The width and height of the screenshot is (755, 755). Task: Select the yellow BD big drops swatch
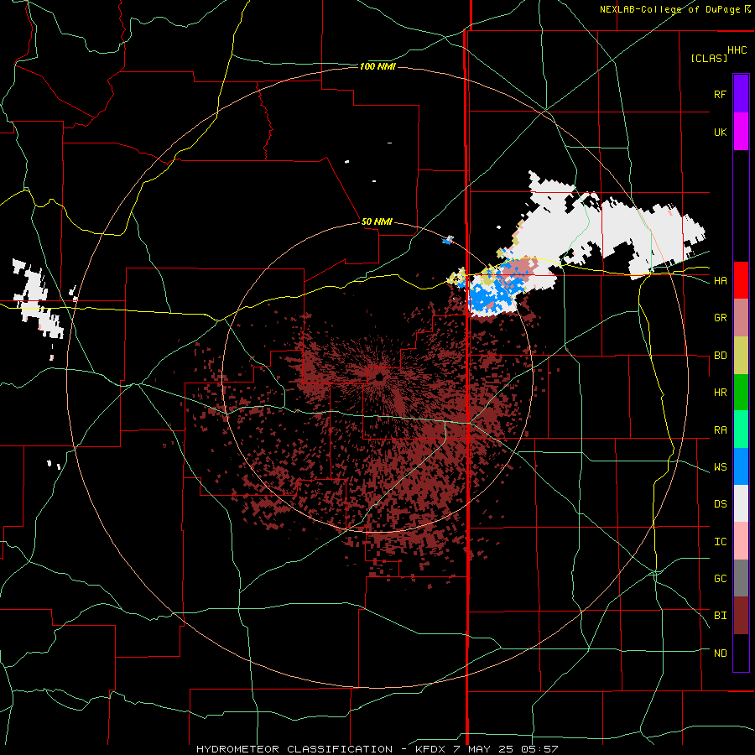[x=741, y=356]
